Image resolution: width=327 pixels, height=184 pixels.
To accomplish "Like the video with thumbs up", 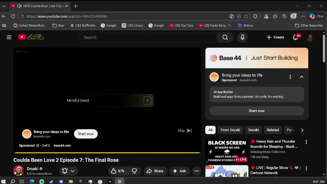I will [118, 171].
